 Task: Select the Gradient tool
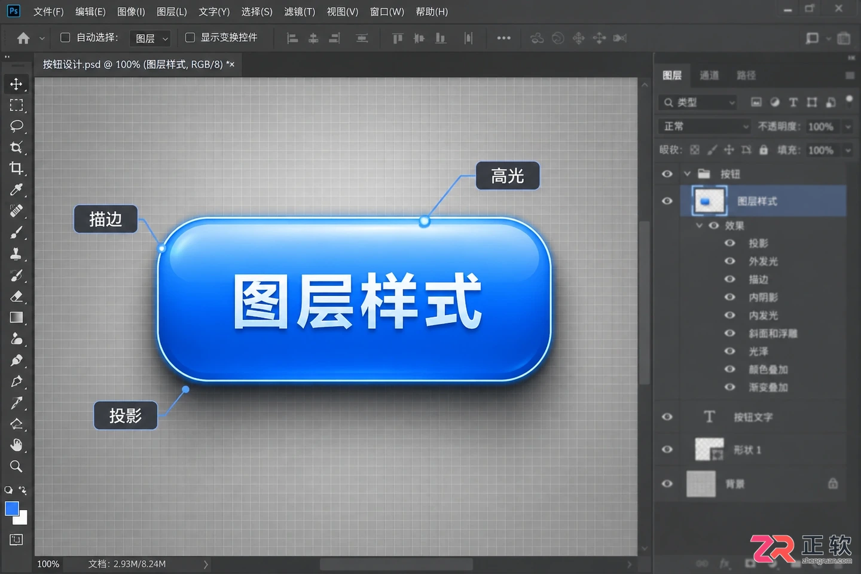(x=16, y=317)
